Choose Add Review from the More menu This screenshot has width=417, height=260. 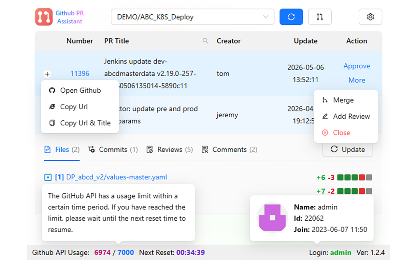click(x=346, y=116)
